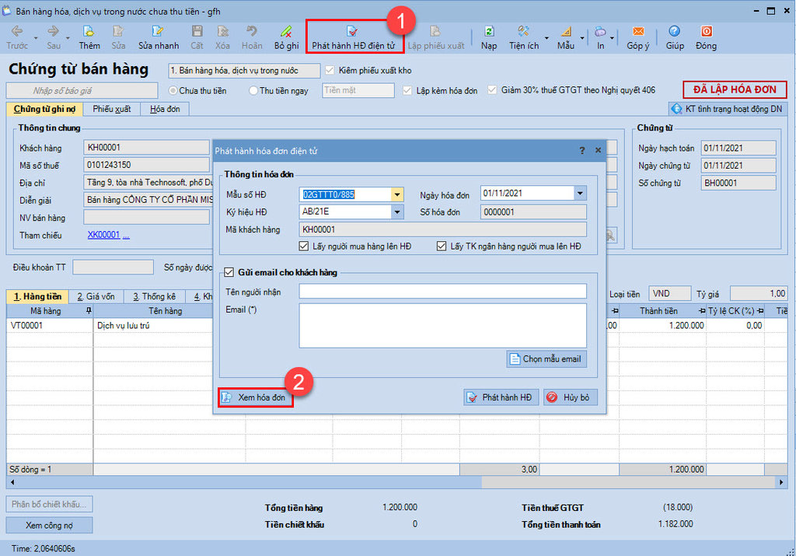Click the Hoãn undo icon
Image resolution: width=796 pixels, height=556 pixels.
pos(252,37)
